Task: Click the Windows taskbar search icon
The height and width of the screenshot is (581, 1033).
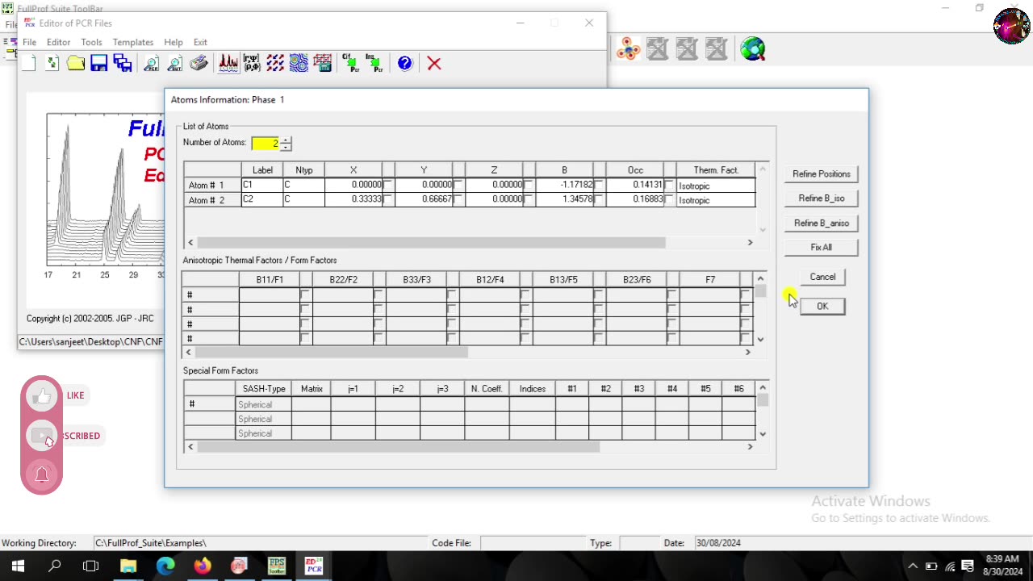Action: (54, 566)
